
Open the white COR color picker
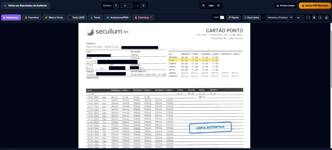[x=222, y=18]
